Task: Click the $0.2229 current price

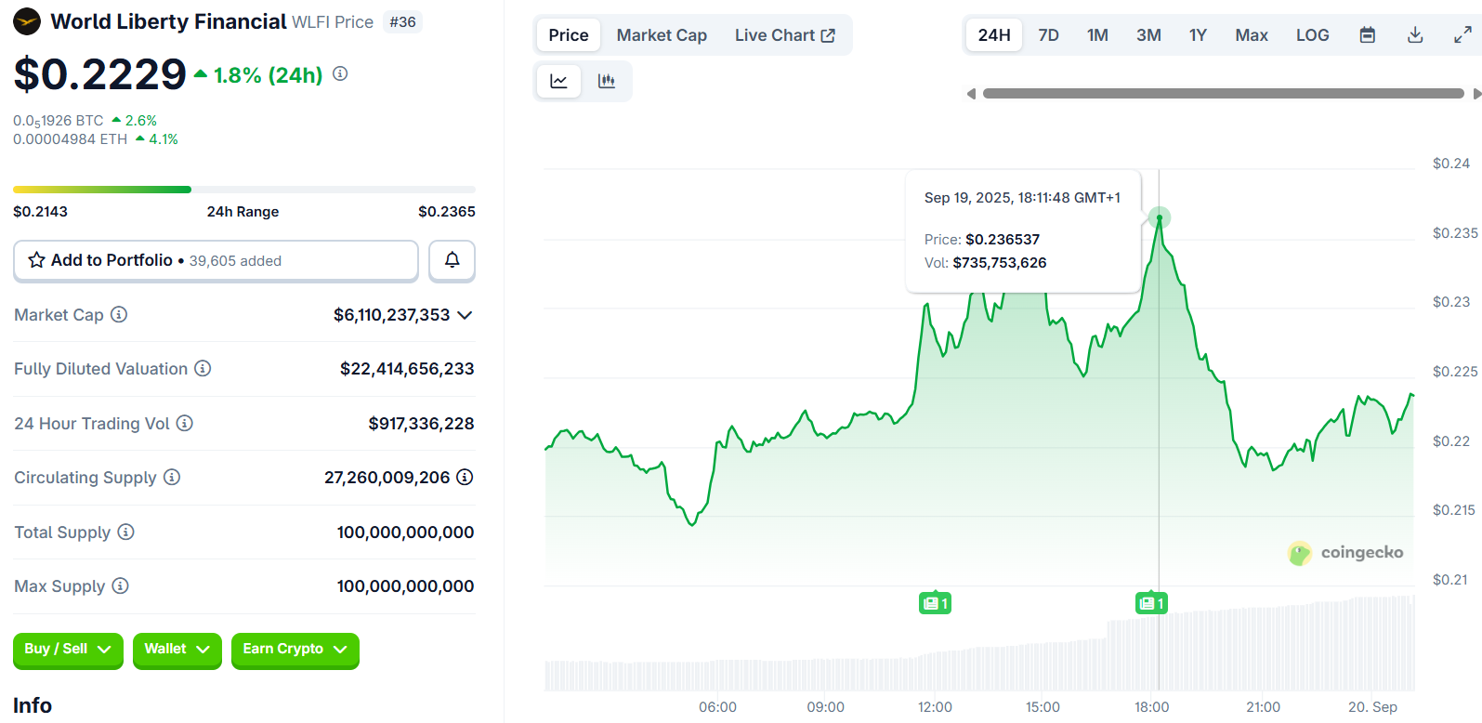Action: (100, 74)
